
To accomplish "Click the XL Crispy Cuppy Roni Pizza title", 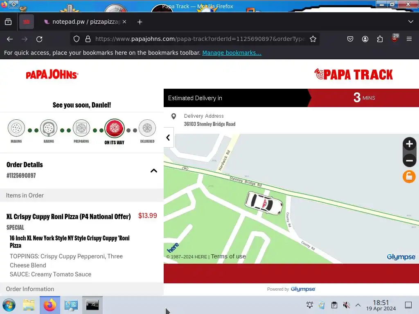I will [x=69, y=217].
